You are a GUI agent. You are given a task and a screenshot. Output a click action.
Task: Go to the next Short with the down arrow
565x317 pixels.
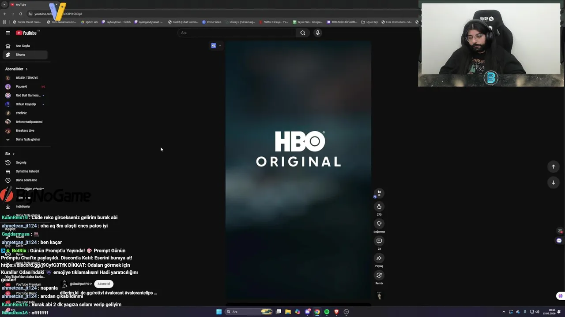(x=553, y=182)
